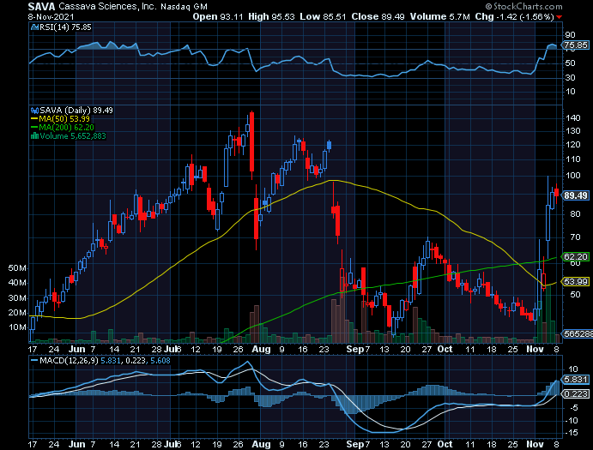The height and width of the screenshot is (450, 593).
Task: Click the Cassava Sciences, Inc. company name
Action: tap(108, 6)
